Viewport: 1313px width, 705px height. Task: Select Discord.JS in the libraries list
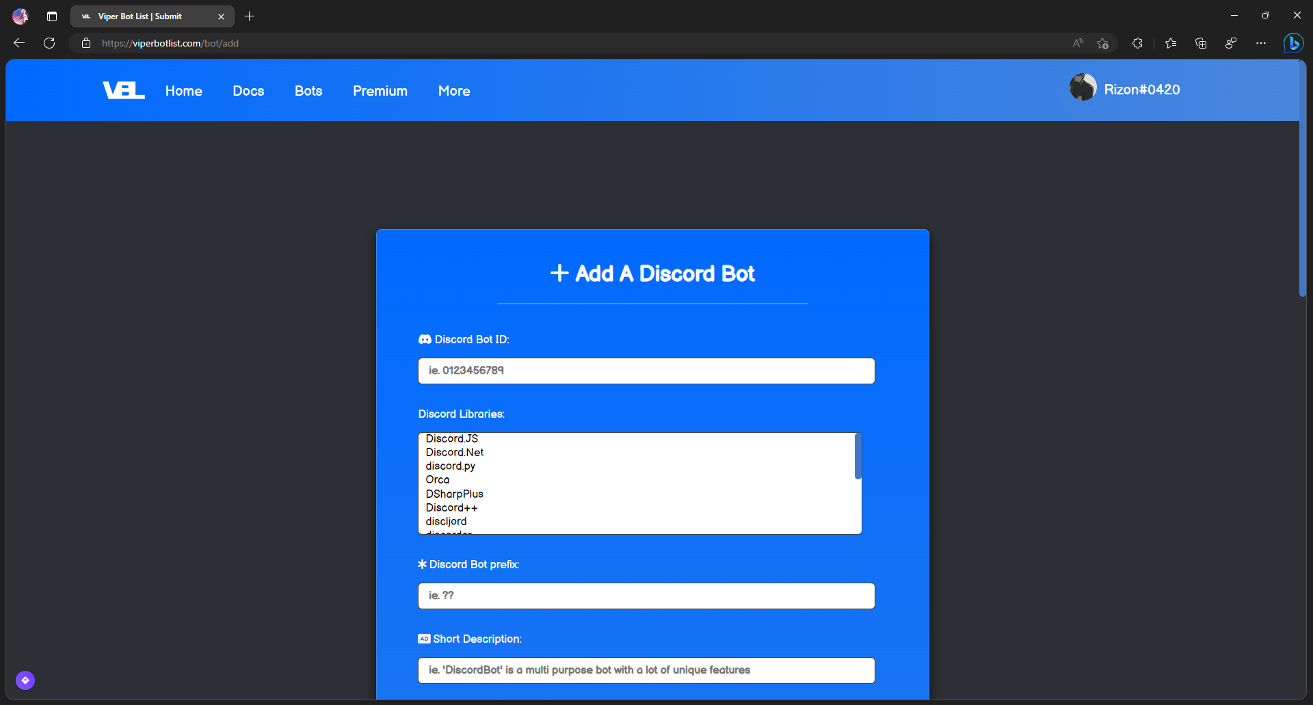point(451,438)
